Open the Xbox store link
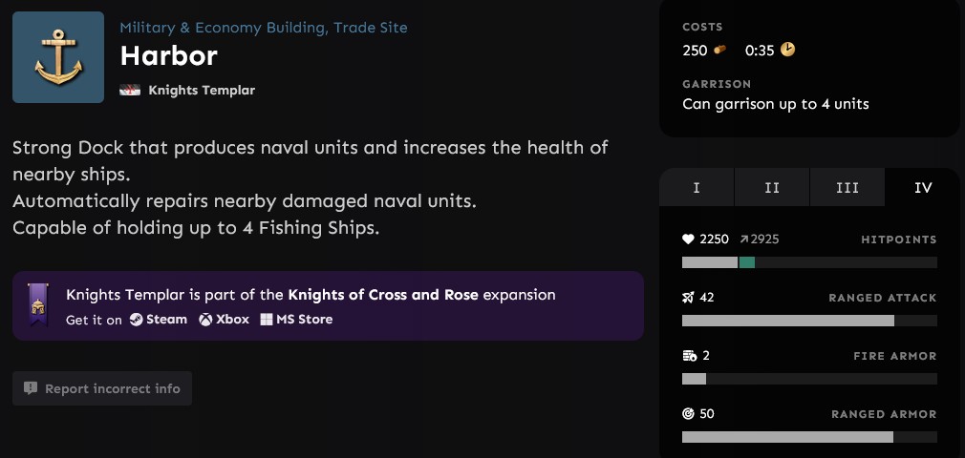 pos(225,320)
